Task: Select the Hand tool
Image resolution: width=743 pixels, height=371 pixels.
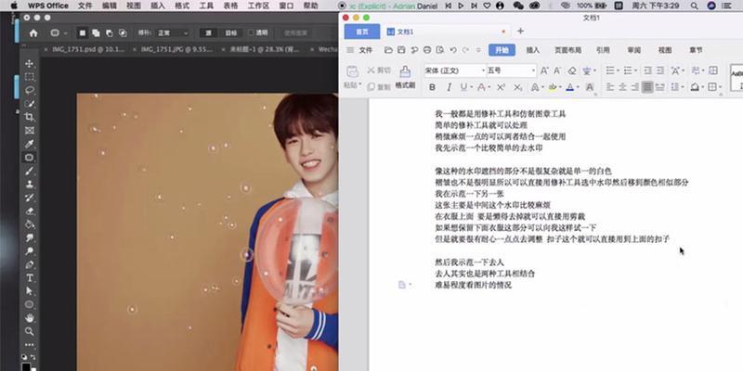Action: 30,317
